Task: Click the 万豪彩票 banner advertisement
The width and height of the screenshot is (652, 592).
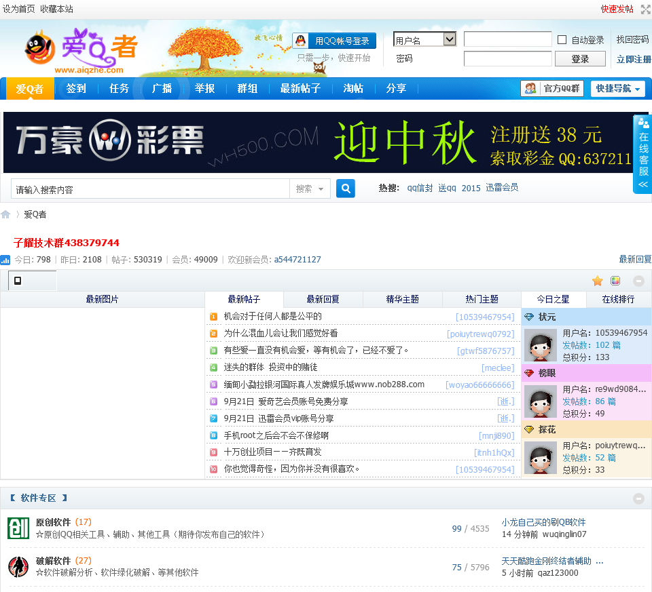Action: coord(318,142)
